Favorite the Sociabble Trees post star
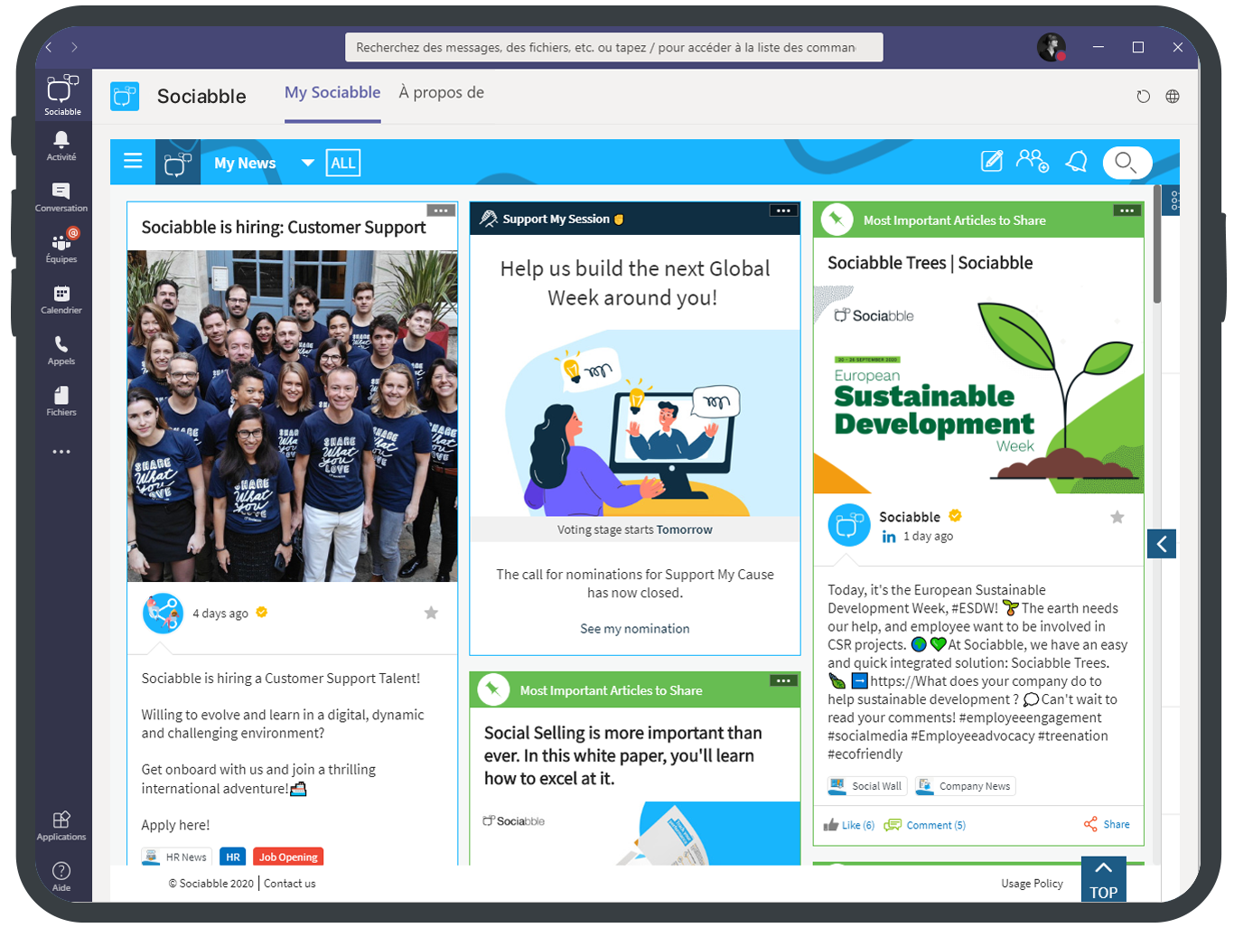 click(x=1117, y=517)
